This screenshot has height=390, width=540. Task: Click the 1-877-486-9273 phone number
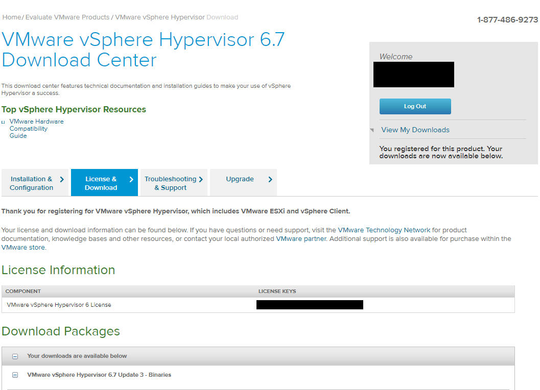507,20
